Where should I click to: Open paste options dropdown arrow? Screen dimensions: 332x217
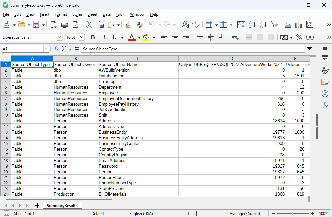(x=118, y=25)
